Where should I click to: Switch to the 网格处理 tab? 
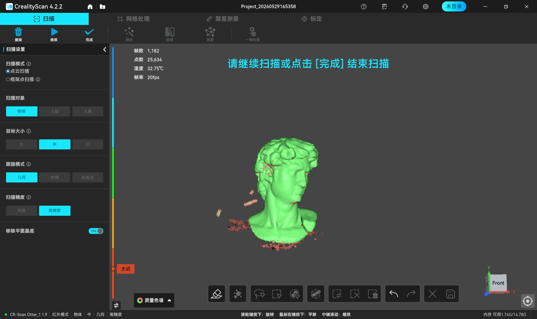point(133,19)
